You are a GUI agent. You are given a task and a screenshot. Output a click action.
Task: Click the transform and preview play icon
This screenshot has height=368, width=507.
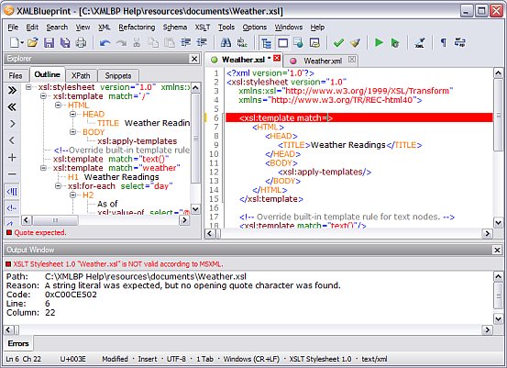(395, 42)
